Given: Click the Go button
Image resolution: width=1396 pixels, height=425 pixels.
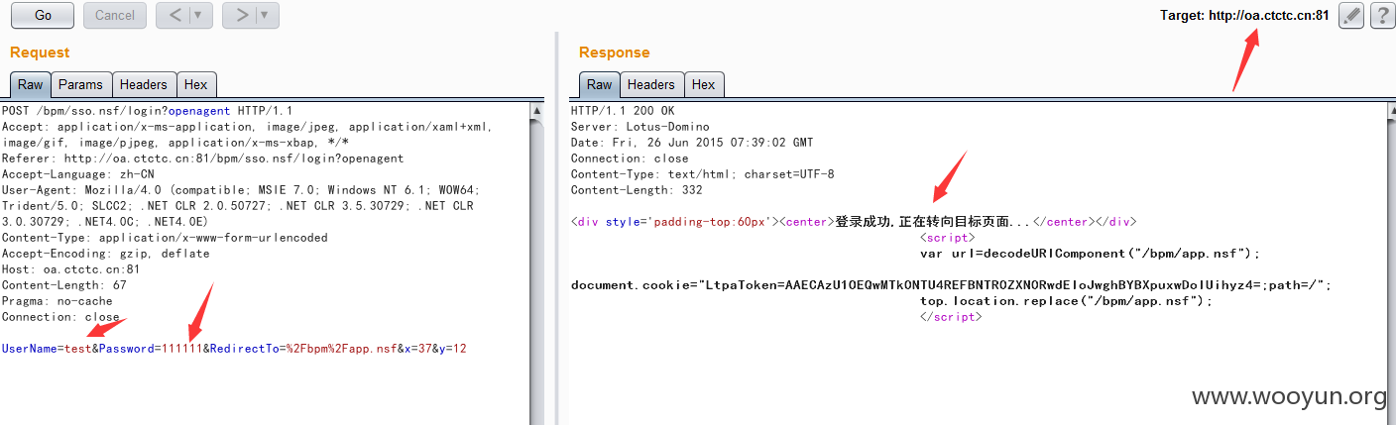Looking at the screenshot, I should click(x=43, y=15).
